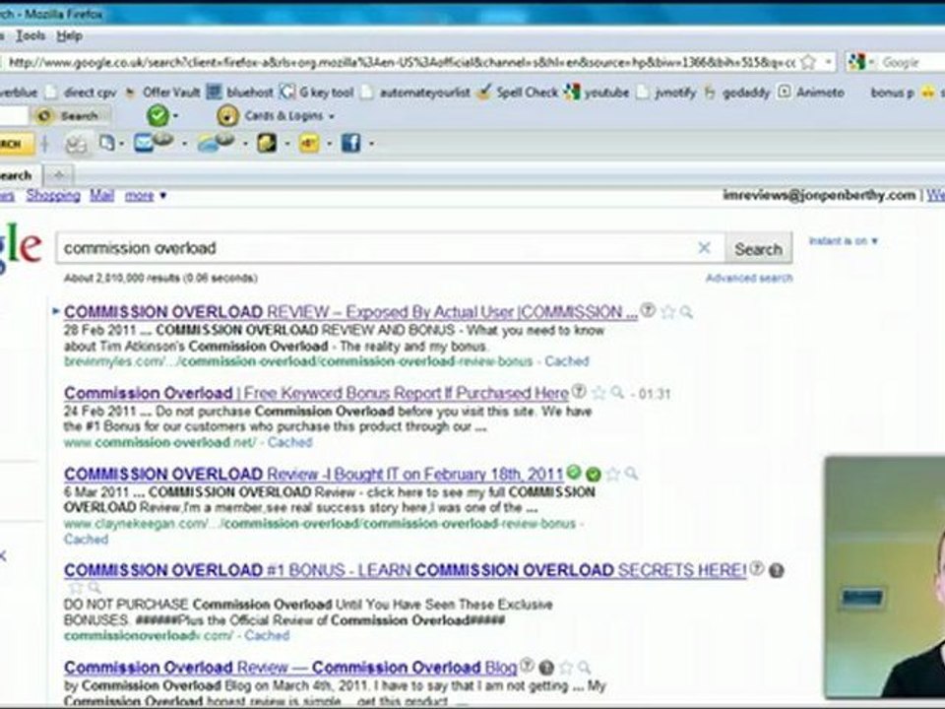Open the Cached link for brevinmyles.com result
Screen dimensions: 945x709
(x=567, y=361)
